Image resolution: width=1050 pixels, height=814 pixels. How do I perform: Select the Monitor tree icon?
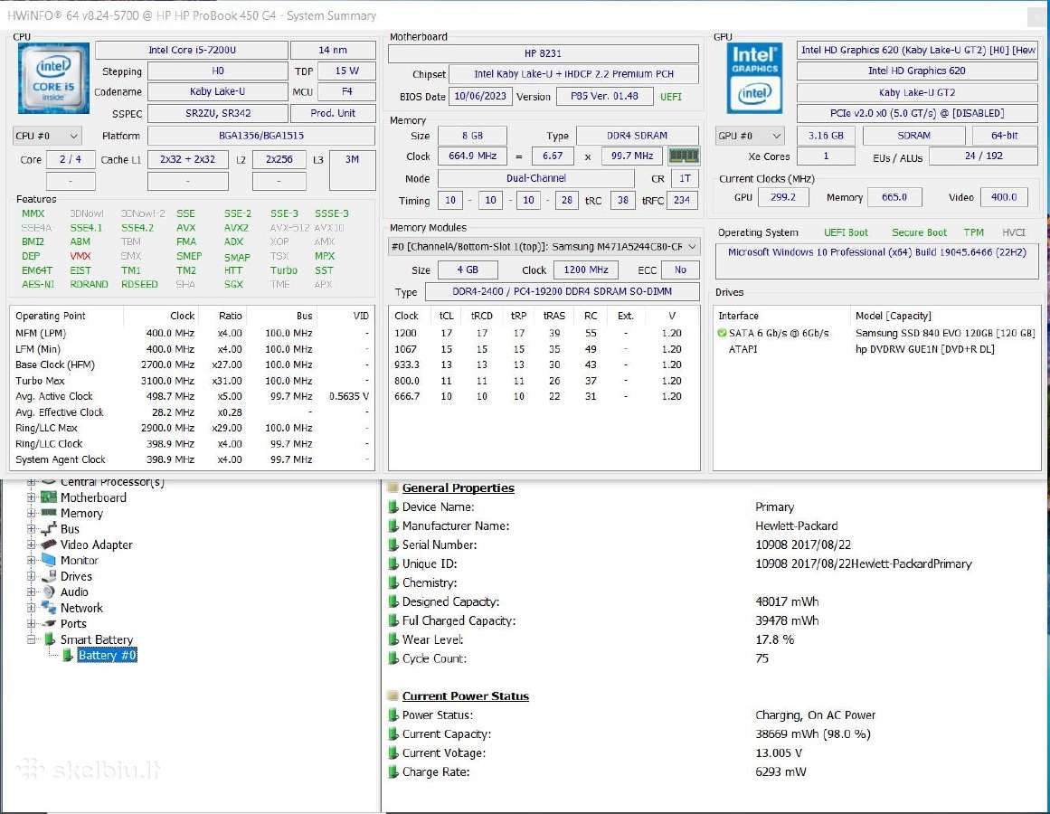(x=48, y=560)
